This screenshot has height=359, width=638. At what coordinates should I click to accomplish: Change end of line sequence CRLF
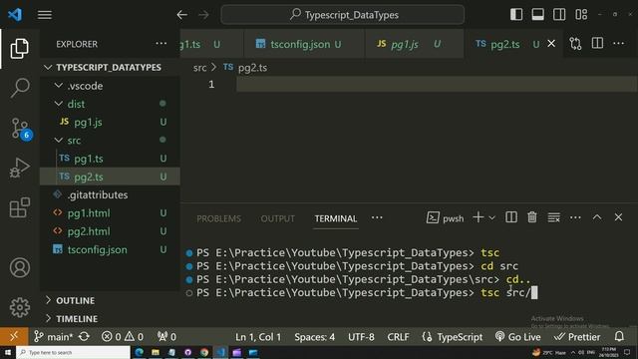pos(398,337)
